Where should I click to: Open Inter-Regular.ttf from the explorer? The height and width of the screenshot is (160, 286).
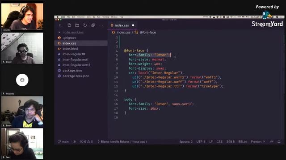81,54
